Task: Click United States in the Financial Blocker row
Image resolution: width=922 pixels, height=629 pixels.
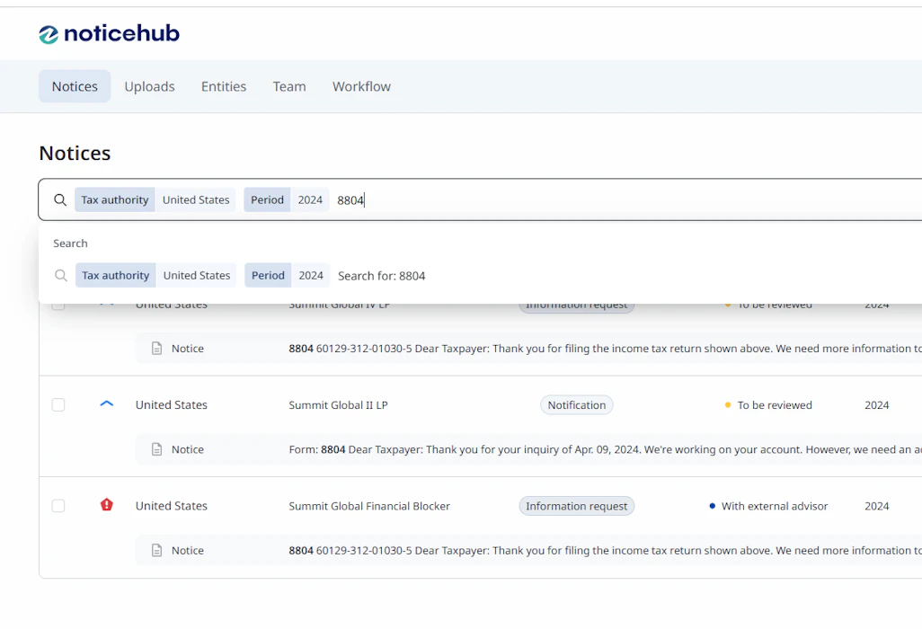Action: coord(171,506)
